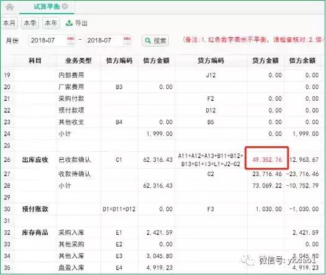Click the -10,752.79 balance cell
The width and height of the screenshot is (326, 275).
(x=302, y=185)
